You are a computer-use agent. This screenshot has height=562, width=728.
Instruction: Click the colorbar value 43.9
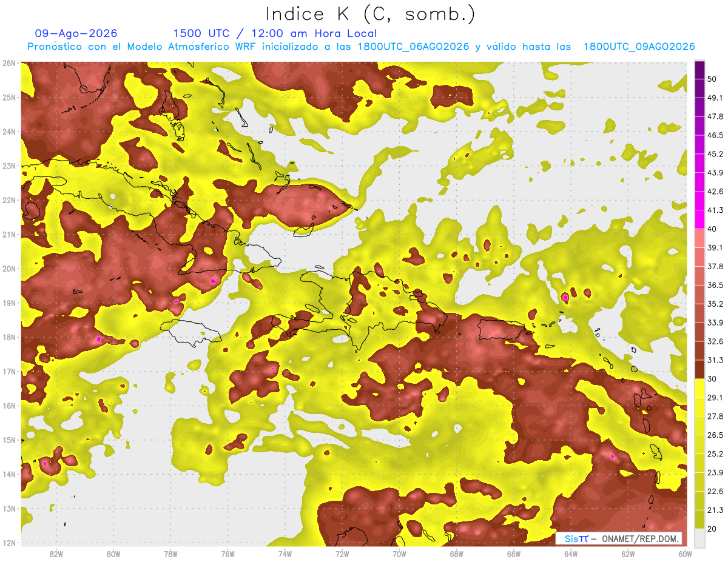[x=715, y=173]
